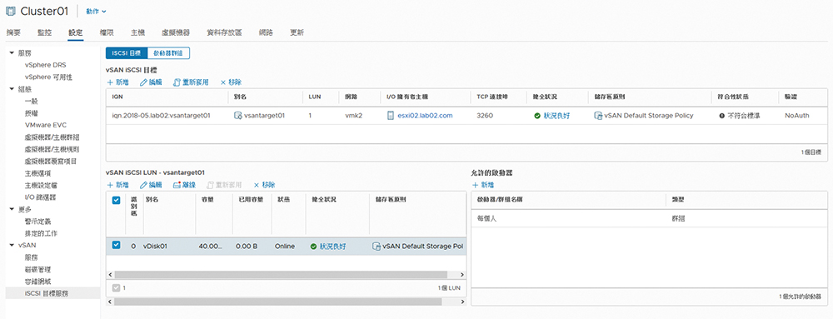Toggle the LUN table select-all checkbox
This screenshot has height=319, width=833.
[117, 200]
